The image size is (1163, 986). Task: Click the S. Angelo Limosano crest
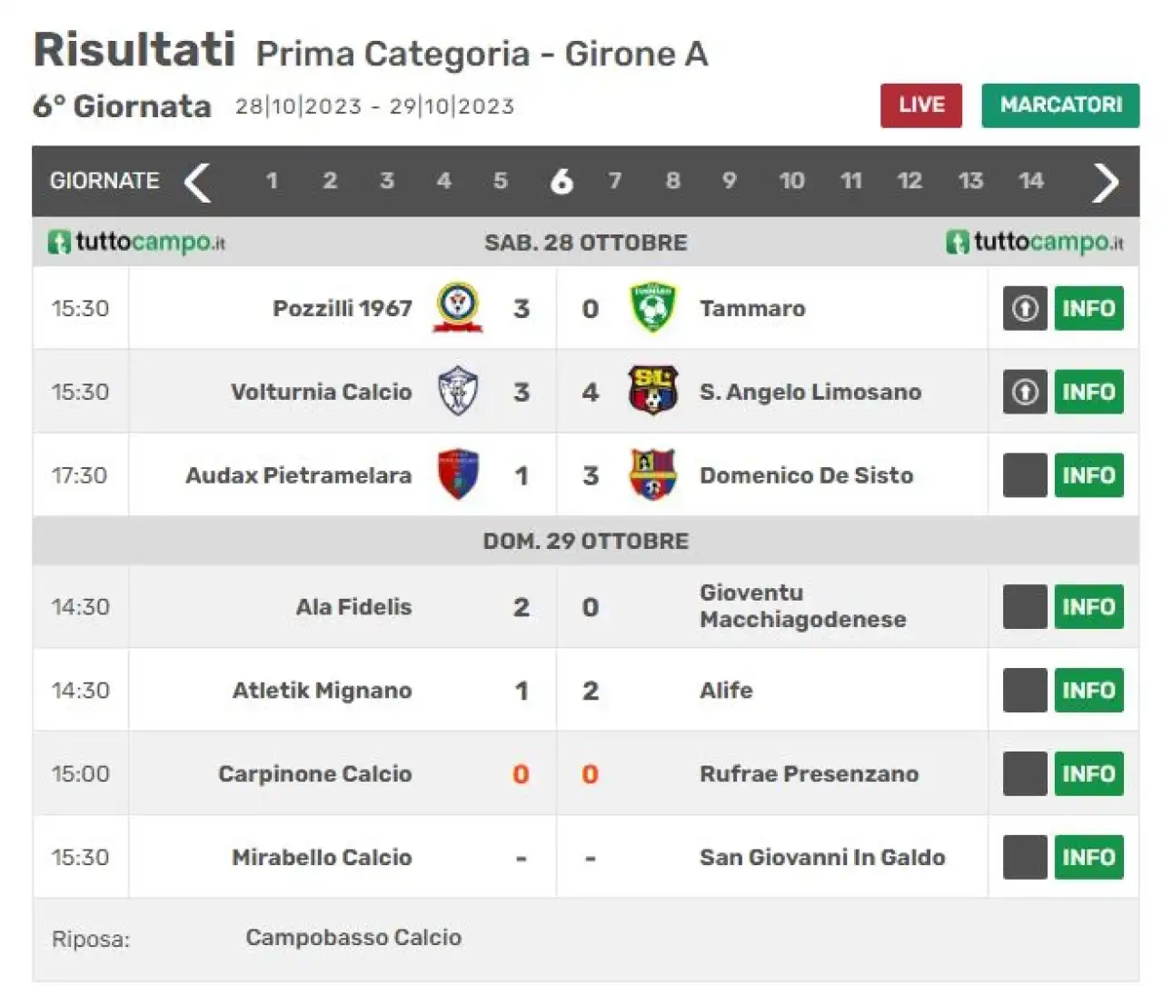tap(652, 392)
